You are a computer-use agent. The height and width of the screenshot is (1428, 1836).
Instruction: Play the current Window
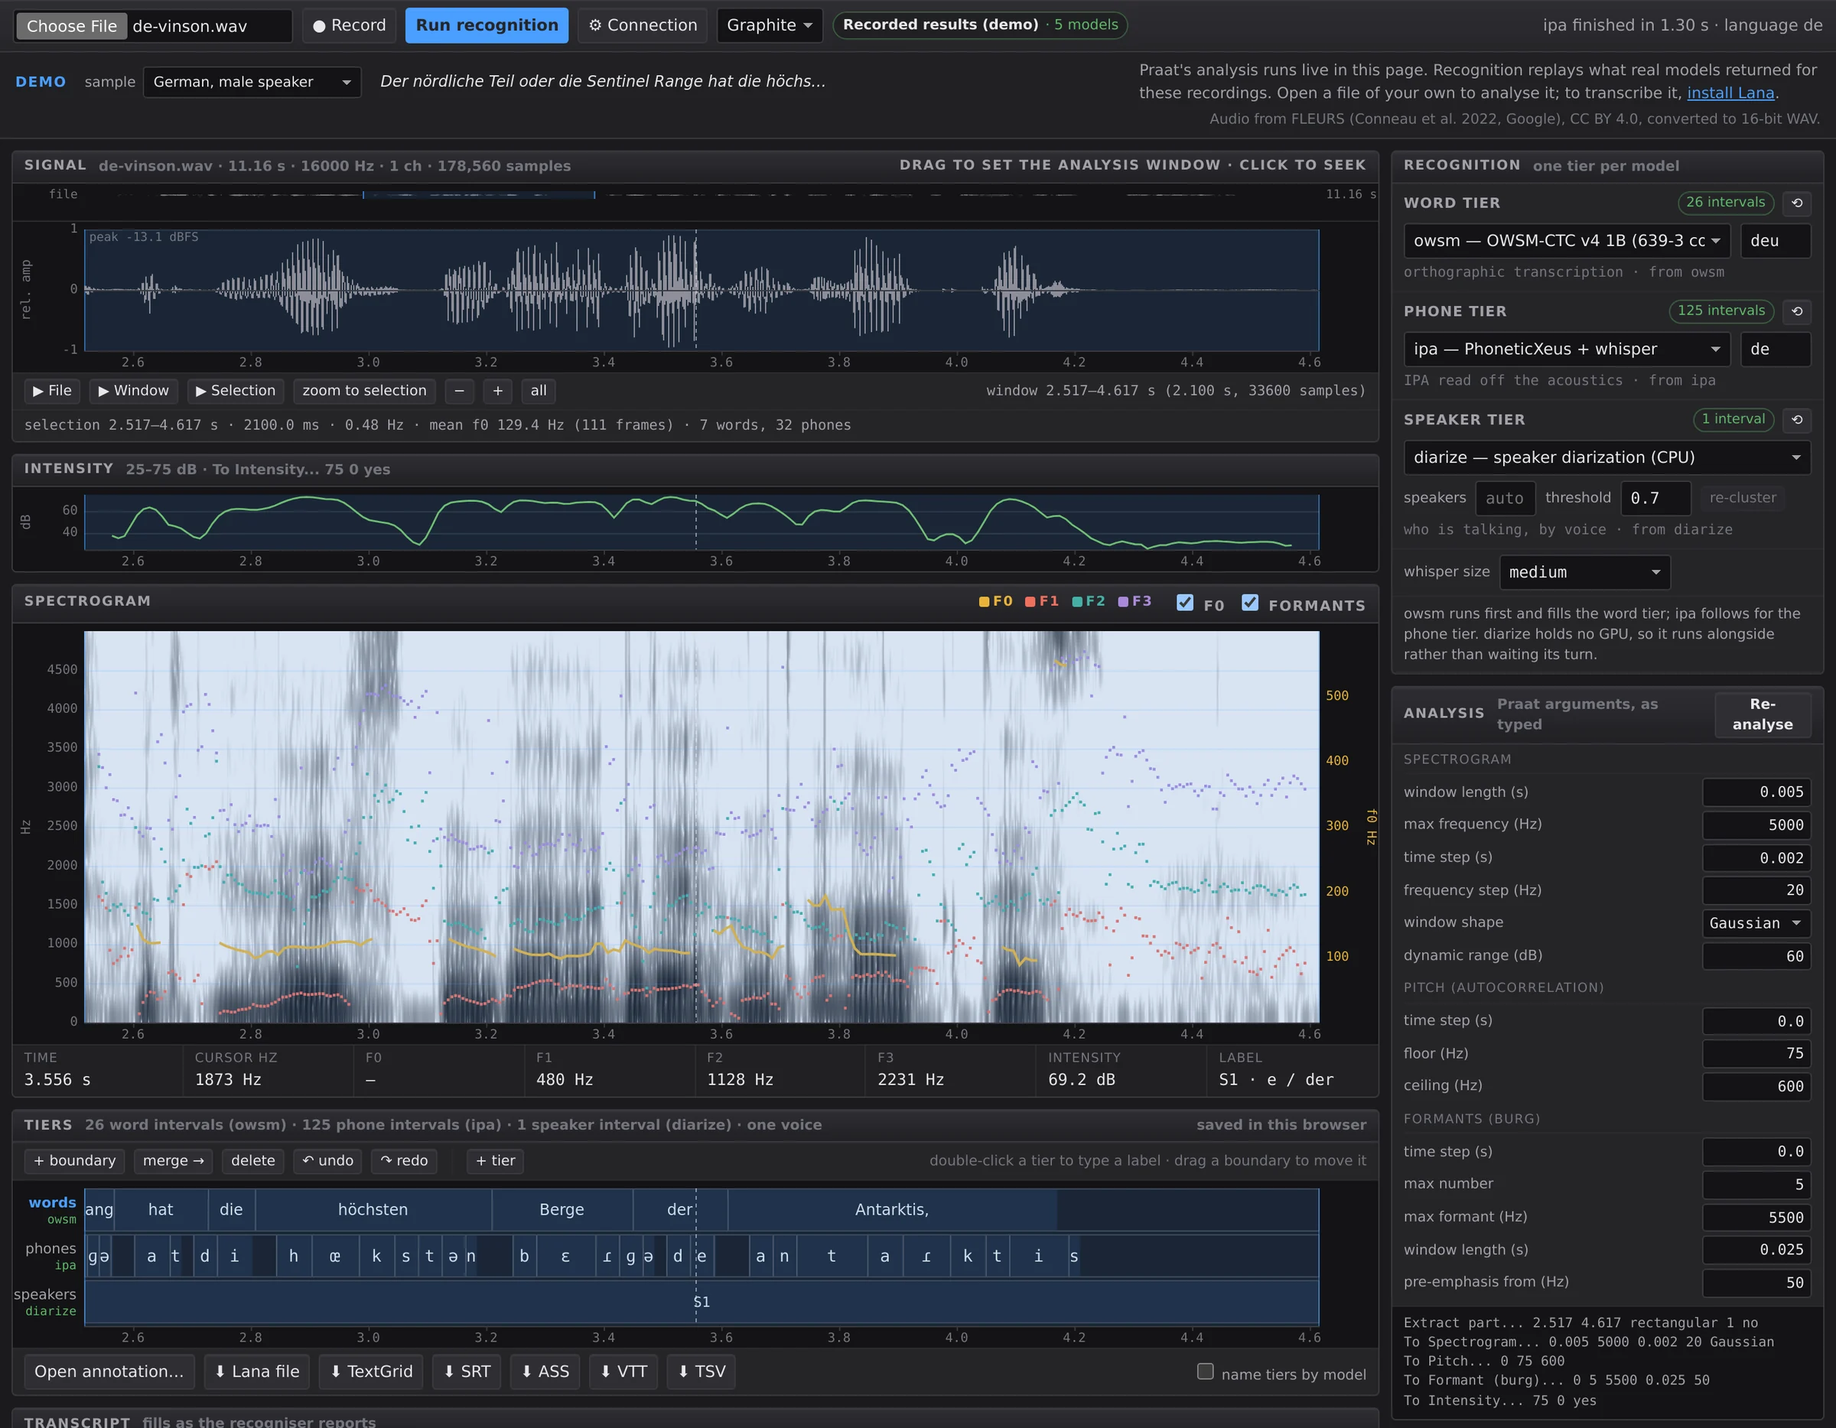[x=134, y=391]
